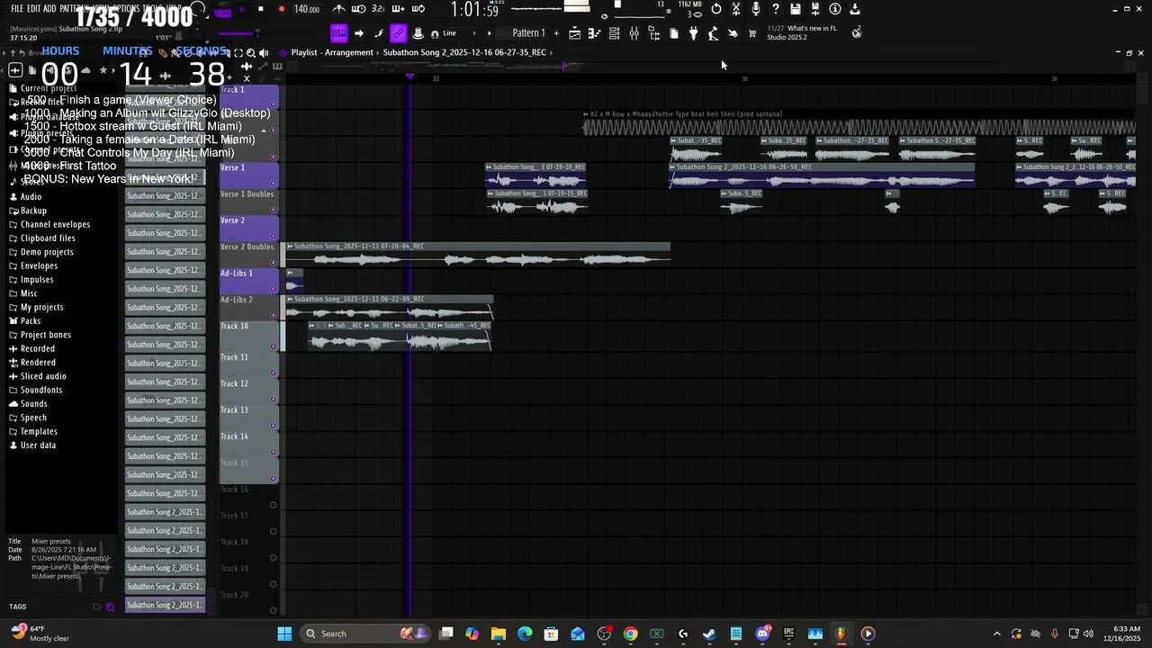
Task: Toggle the overdub/blend recording icon
Action: [x=398, y=9]
